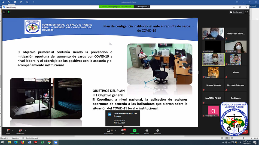Open the notification center icon
This screenshot has height=145, width=259.
coord(255,142)
